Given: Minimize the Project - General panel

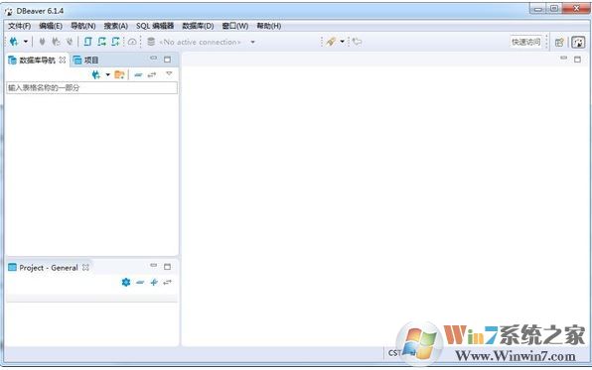Looking at the screenshot, I should coord(153,266).
